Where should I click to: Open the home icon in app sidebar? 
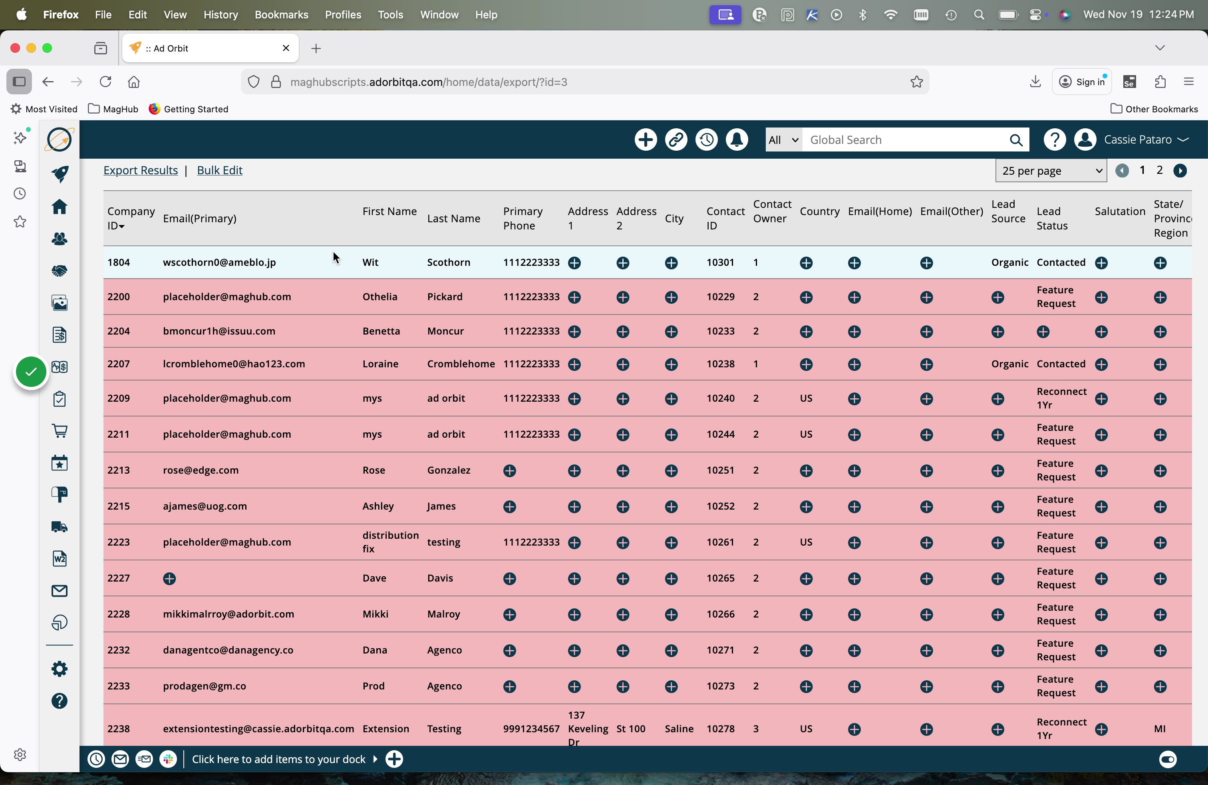tap(60, 207)
